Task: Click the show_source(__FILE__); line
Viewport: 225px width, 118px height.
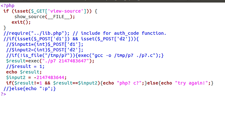Action: click(x=45, y=17)
